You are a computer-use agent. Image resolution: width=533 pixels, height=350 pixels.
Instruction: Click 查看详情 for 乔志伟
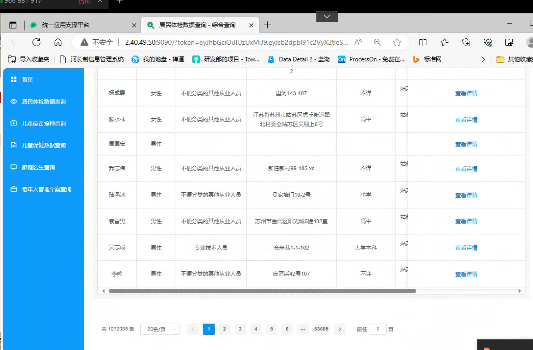(466, 169)
